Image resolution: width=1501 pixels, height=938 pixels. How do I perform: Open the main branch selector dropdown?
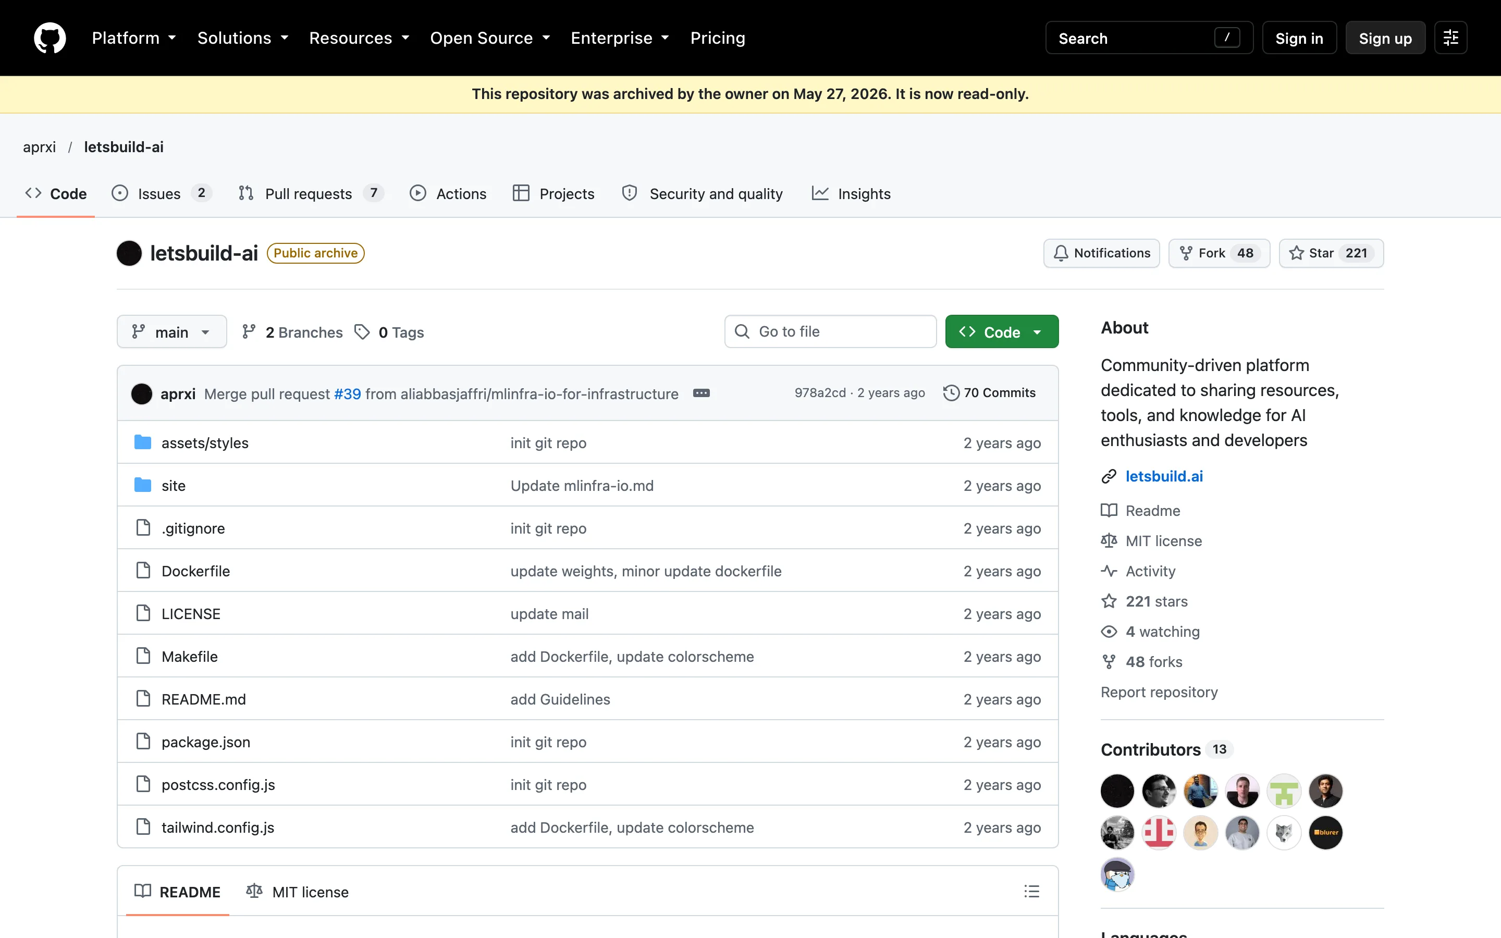coord(172,332)
